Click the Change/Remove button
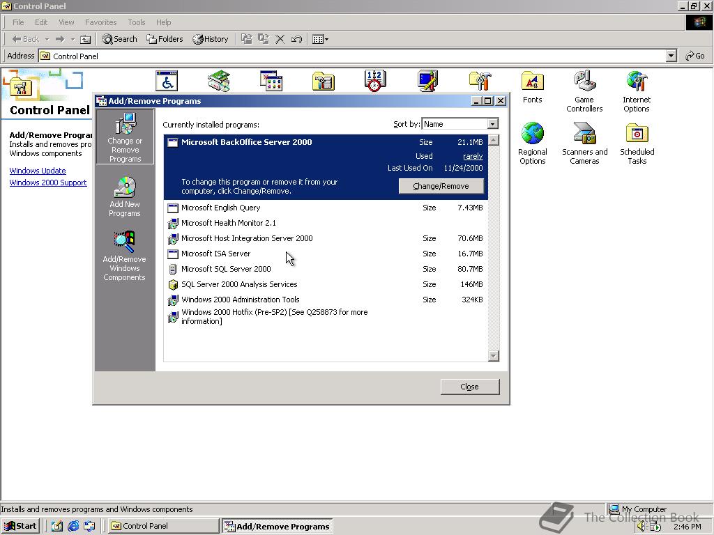Viewport: 714px width, 535px height. (441, 186)
